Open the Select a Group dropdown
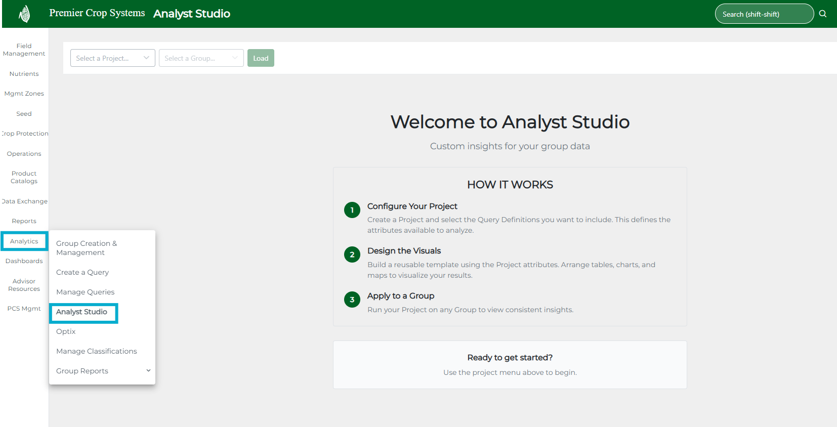Image resolution: width=837 pixels, height=427 pixels. click(x=201, y=58)
